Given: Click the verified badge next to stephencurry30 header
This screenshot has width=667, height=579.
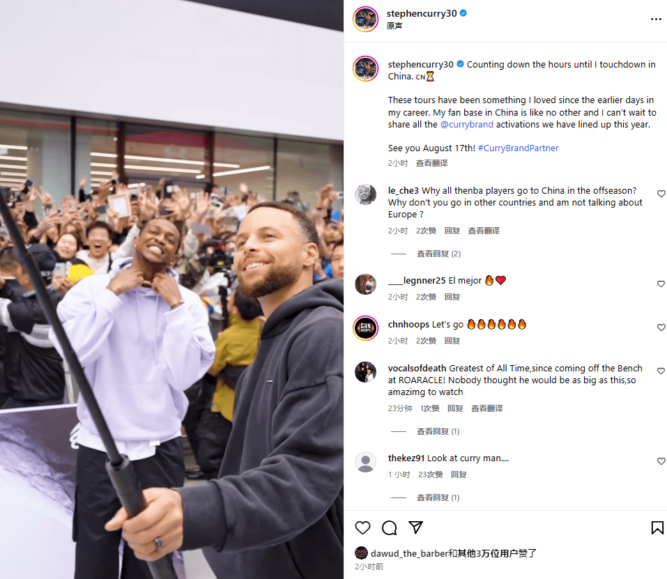Looking at the screenshot, I should tap(463, 13).
